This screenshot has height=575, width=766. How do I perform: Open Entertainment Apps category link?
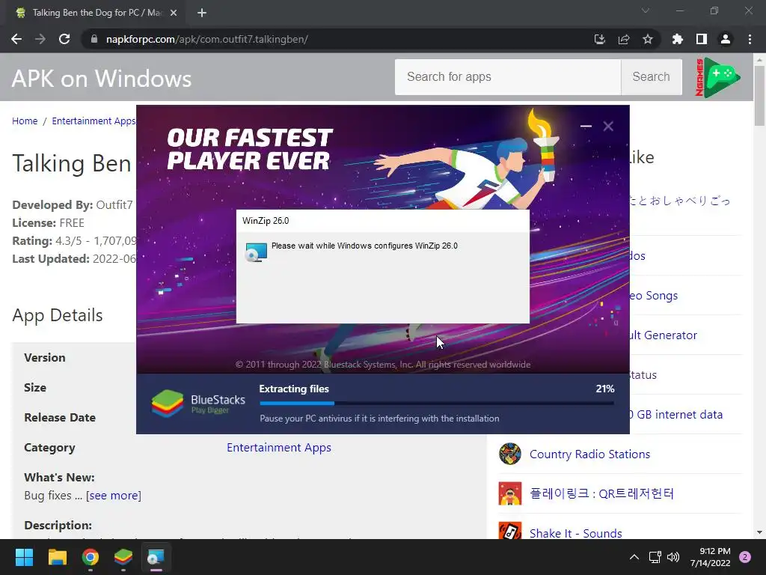click(279, 448)
